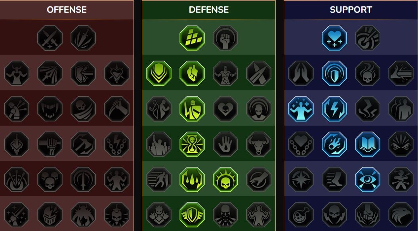Viewport: 418px width, 231px height.
Task: Click the potion flask mastery icon
Action: [301, 215]
